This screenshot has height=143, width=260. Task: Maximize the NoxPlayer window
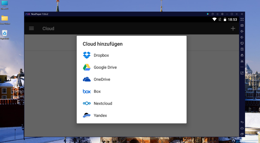pyautogui.click(x=232, y=14)
